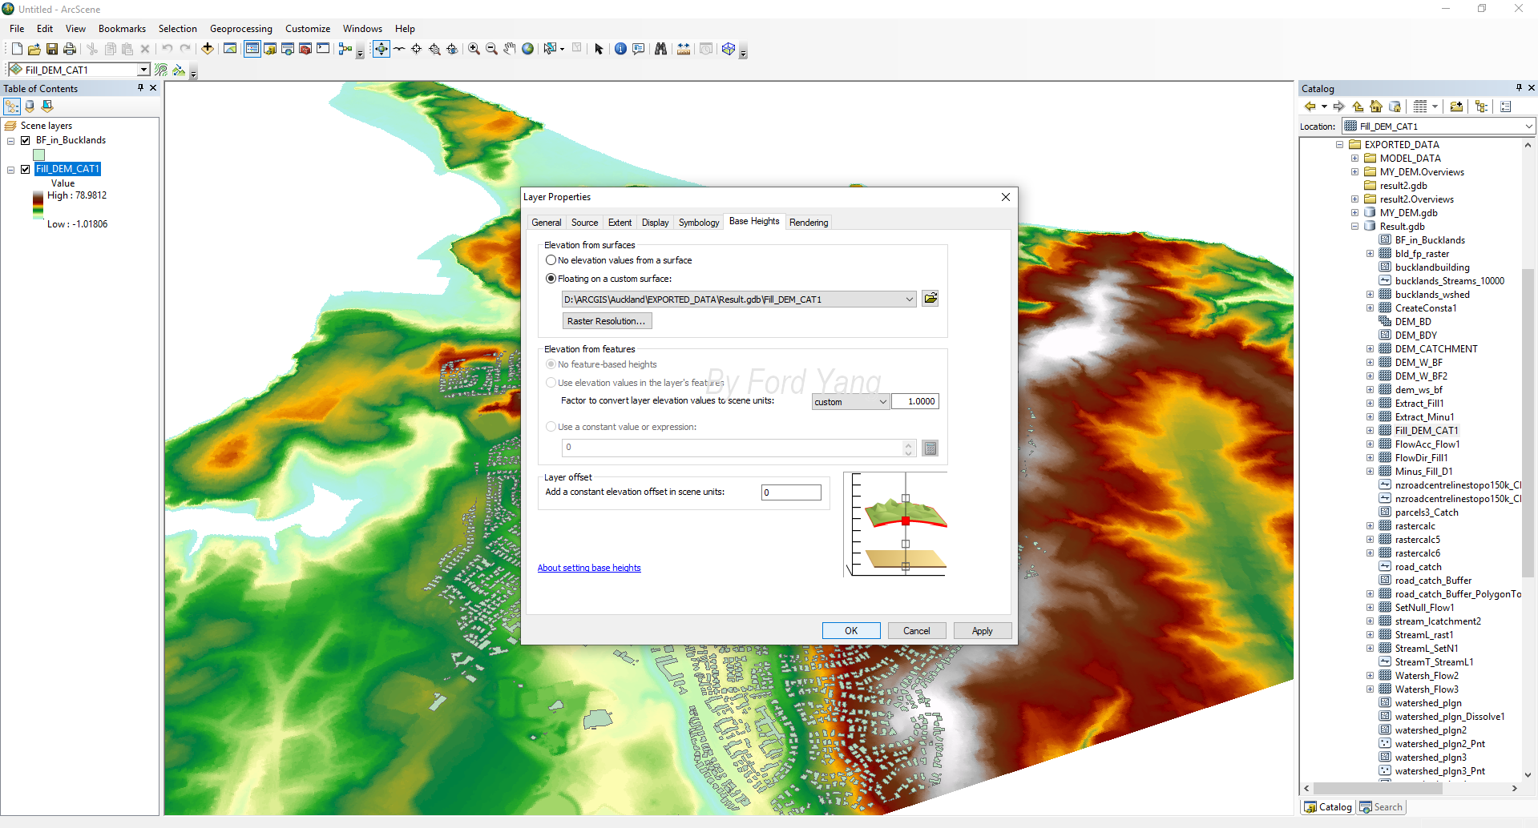This screenshot has height=828, width=1538.
Task: Activate the Zoom In tool
Action: [x=474, y=49]
